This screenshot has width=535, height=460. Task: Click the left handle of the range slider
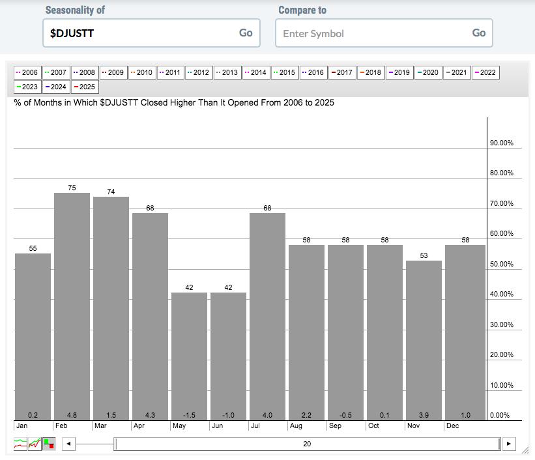click(x=115, y=444)
